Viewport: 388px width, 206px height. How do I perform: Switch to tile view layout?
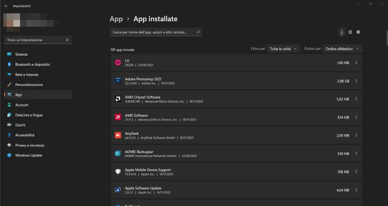[358, 32]
